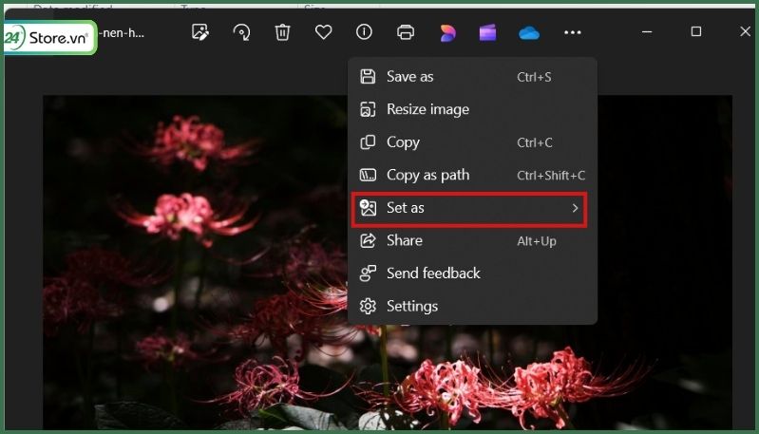Toggle the favorite heart icon
The height and width of the screenshot is (434, 759).
click(x=323, y=32)
